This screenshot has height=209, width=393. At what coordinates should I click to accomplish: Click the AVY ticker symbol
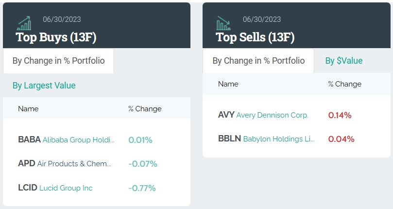226,115
